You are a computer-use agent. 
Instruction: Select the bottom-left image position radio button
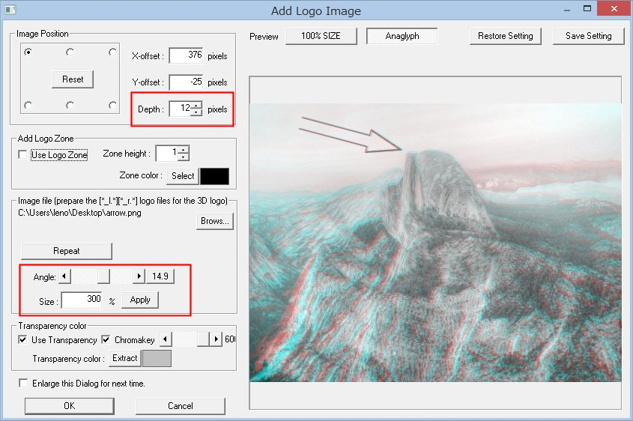[28, 106]
